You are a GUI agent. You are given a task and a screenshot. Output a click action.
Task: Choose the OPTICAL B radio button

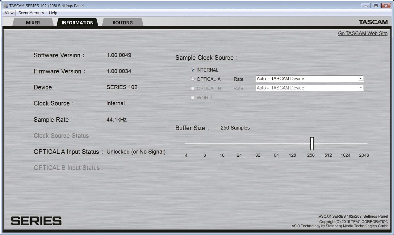(193, 89)
